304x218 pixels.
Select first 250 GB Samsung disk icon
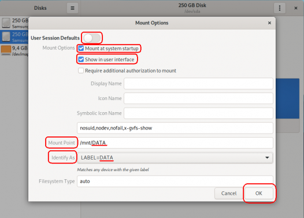point(6,23)
